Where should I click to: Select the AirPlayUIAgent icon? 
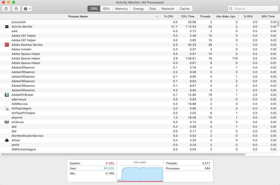[7, 108]
